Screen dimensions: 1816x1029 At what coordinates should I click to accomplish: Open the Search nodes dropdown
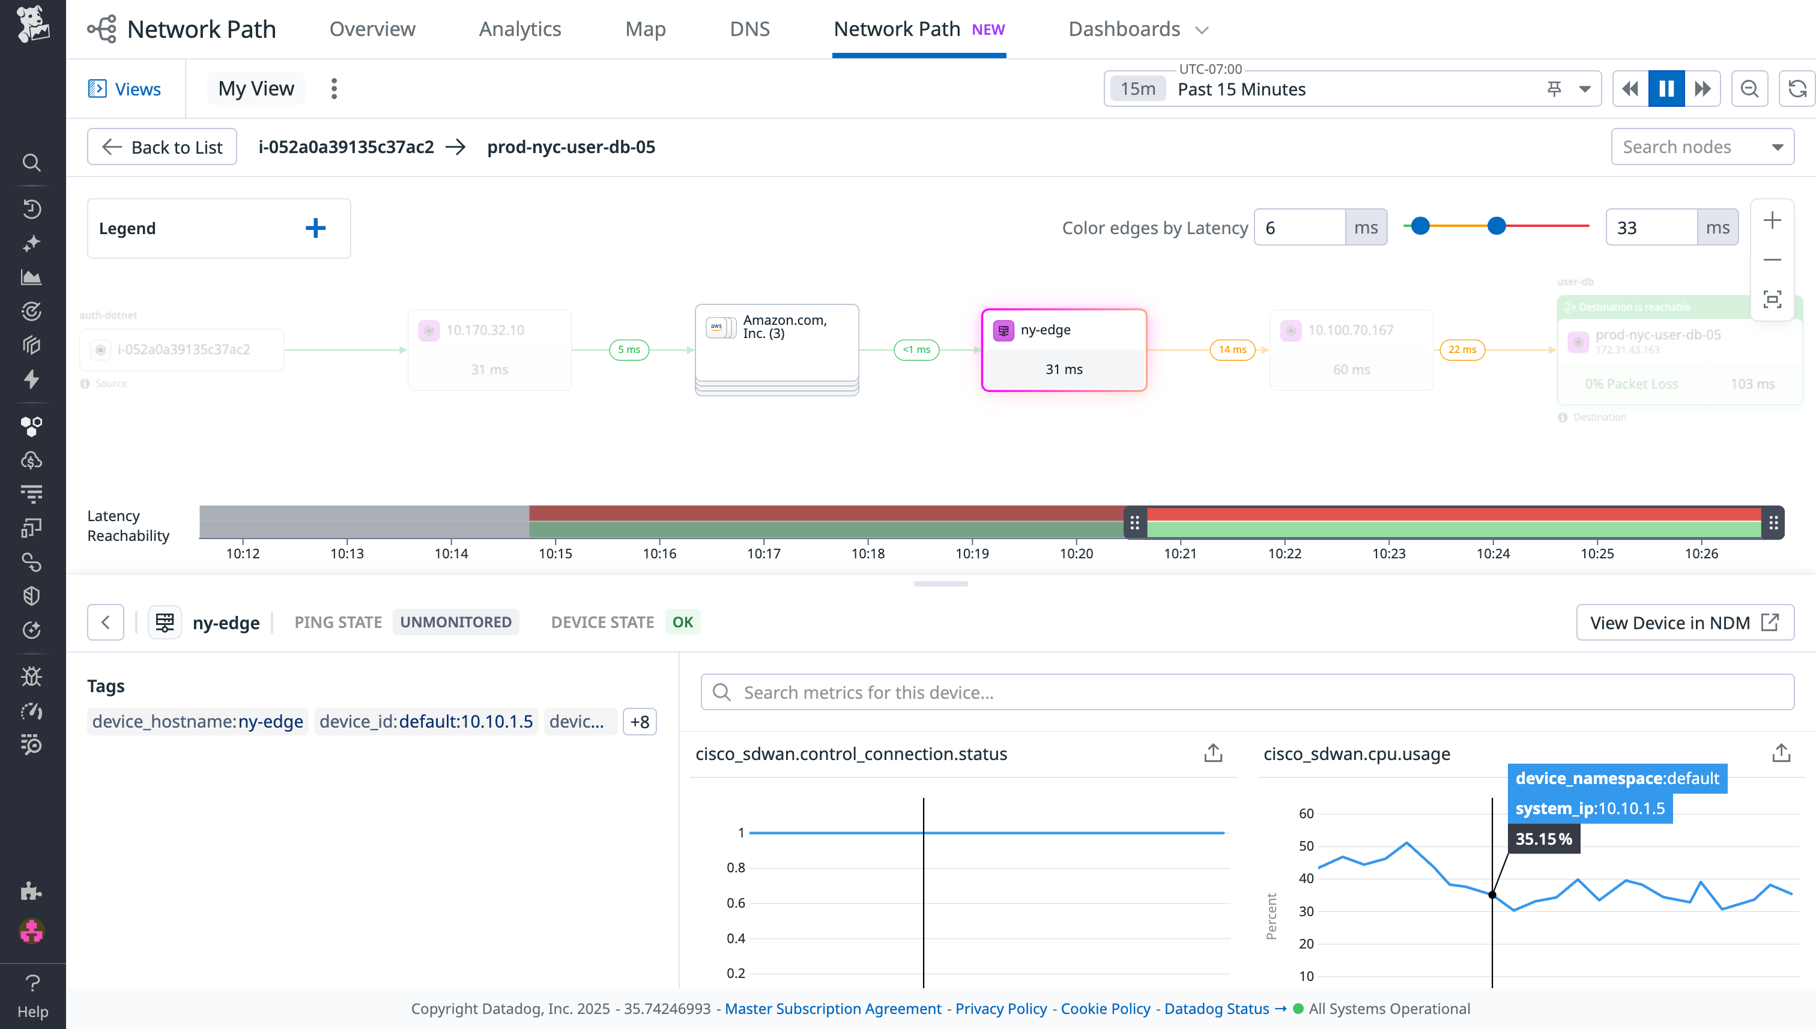click(1701, 147)
